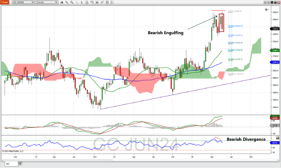Open the chart properties list icon
Image resolution: width=281 pixels, height=168 pixels.
pyautogui.click(x=112, y=2)
